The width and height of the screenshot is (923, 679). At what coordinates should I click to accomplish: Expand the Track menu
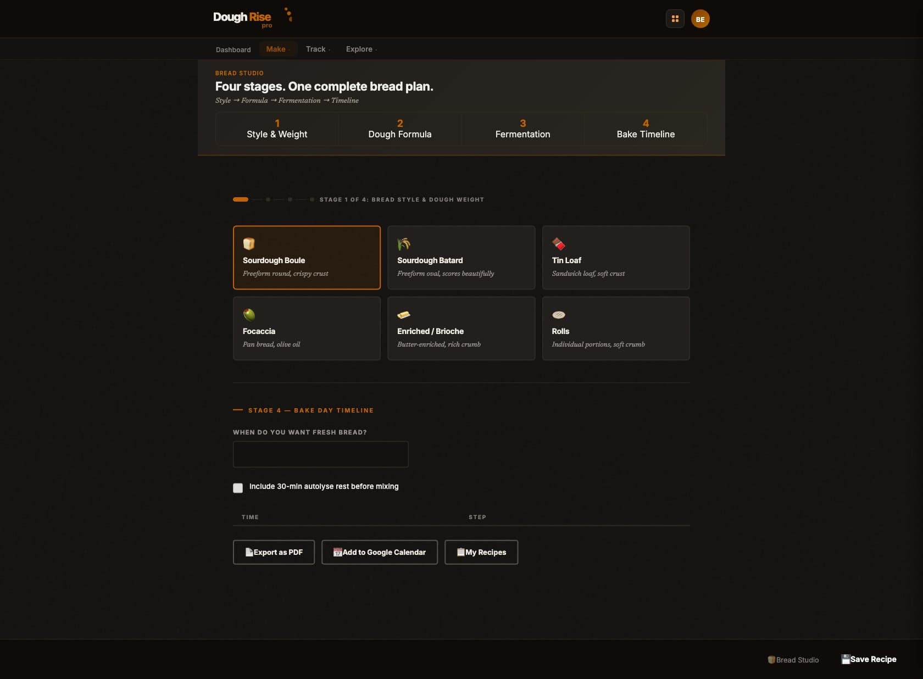click(318, 49)
